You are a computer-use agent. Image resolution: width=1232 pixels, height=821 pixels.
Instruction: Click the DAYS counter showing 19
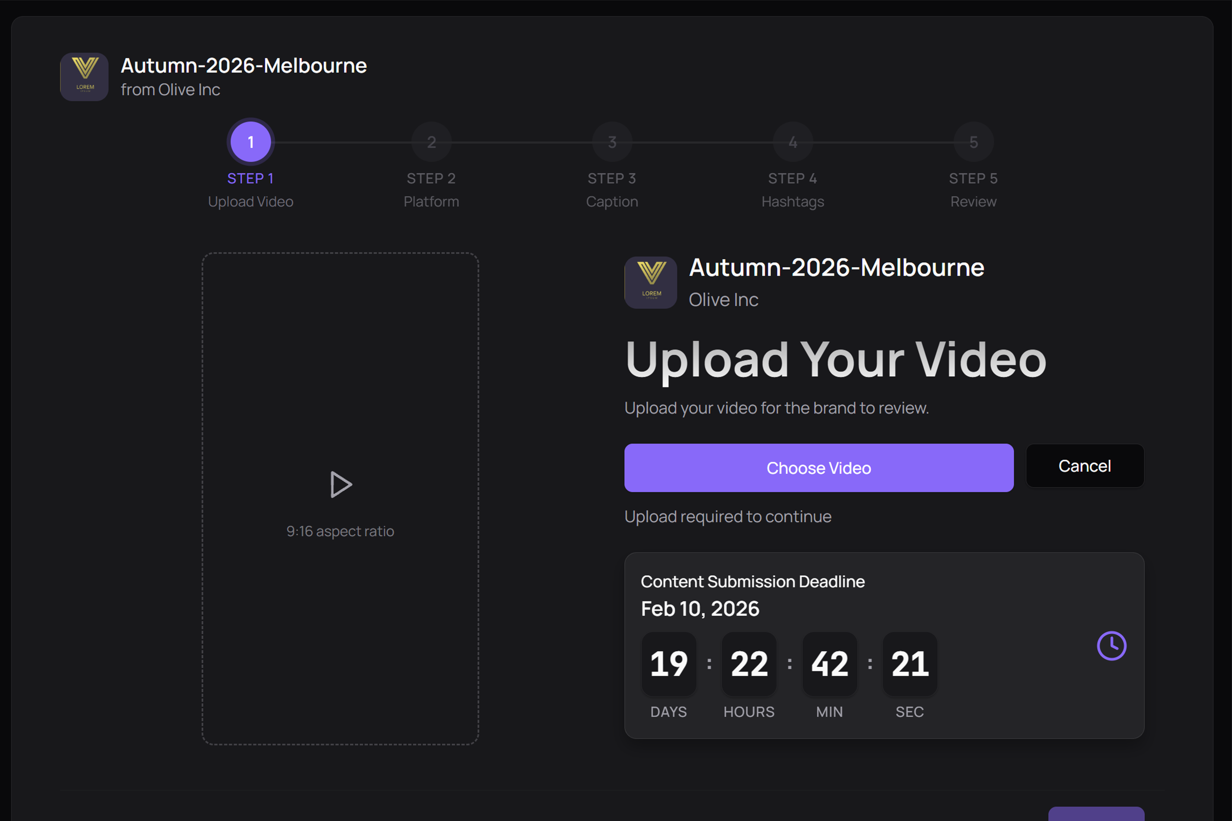[x=669, y=664]
